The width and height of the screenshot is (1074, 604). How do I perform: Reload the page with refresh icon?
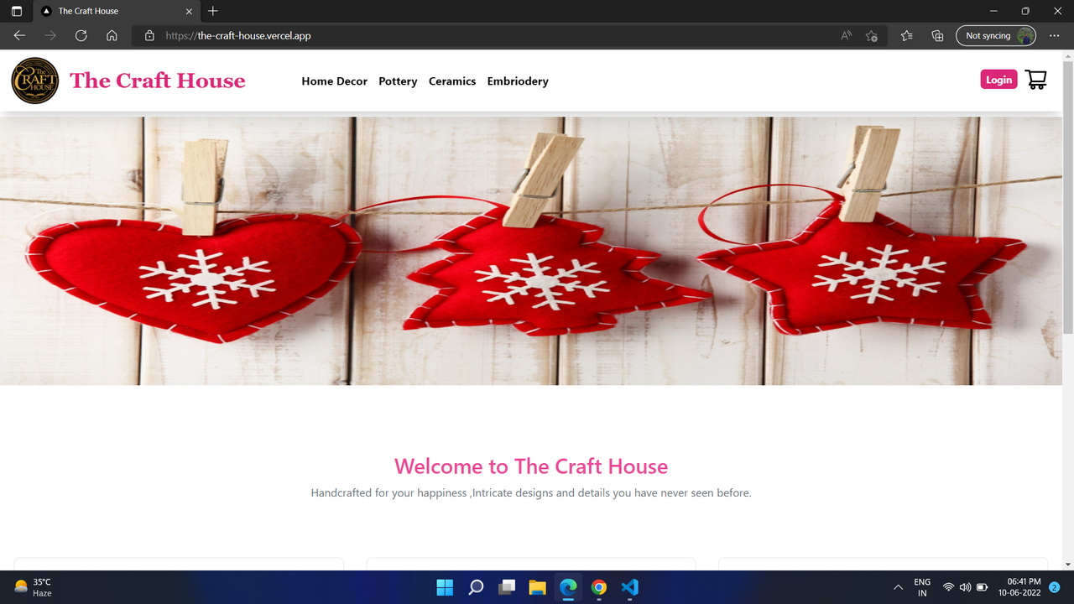81,36
